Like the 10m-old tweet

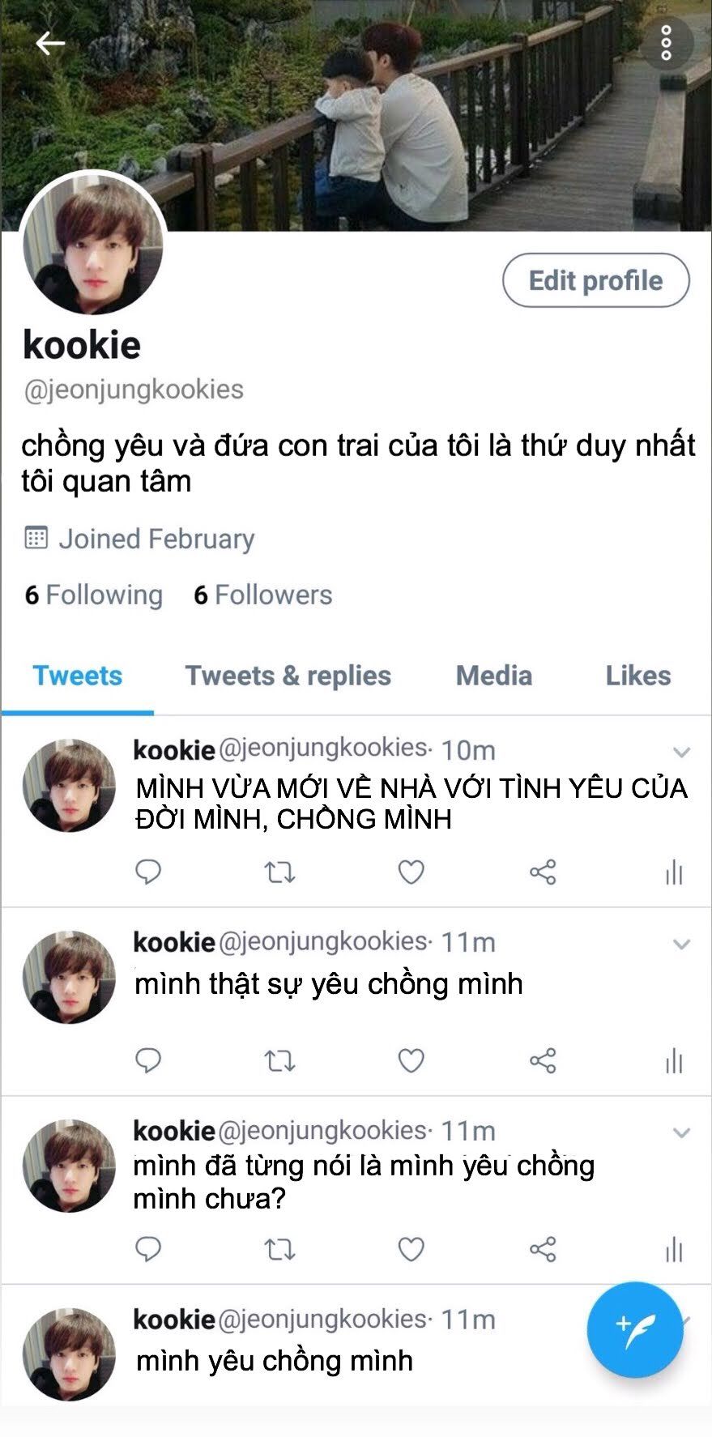(411, 872)
